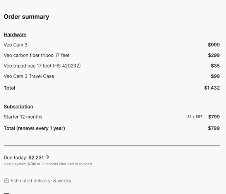Image resolution: width=226 pixels, height=194 pixels.
Task: Click the (12 x $67) monthly breakdown text
Action: [x=195, y=117]
